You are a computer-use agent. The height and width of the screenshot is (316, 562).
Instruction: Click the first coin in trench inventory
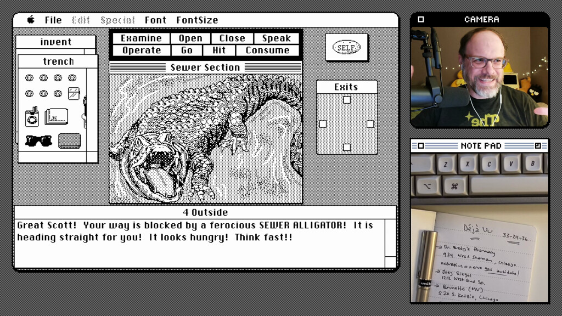tap(29, 78)
